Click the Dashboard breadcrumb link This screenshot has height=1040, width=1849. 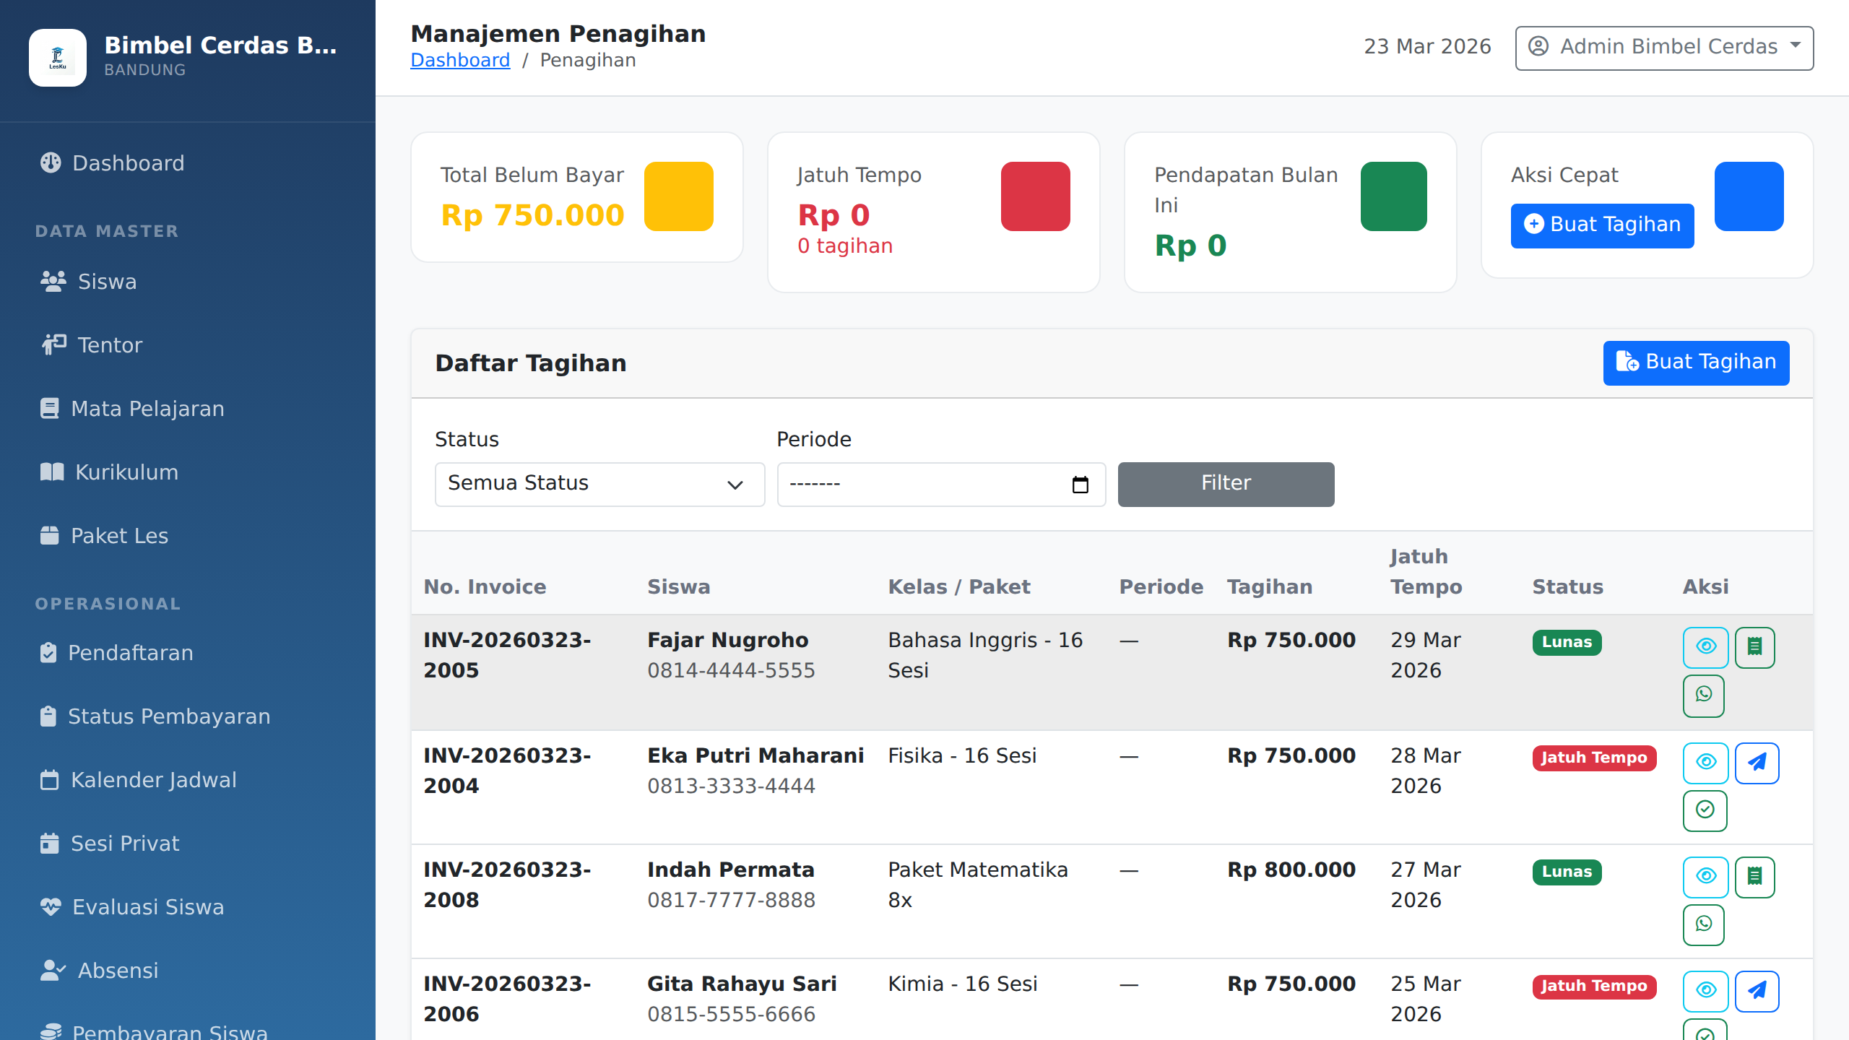tap(460, 61)
